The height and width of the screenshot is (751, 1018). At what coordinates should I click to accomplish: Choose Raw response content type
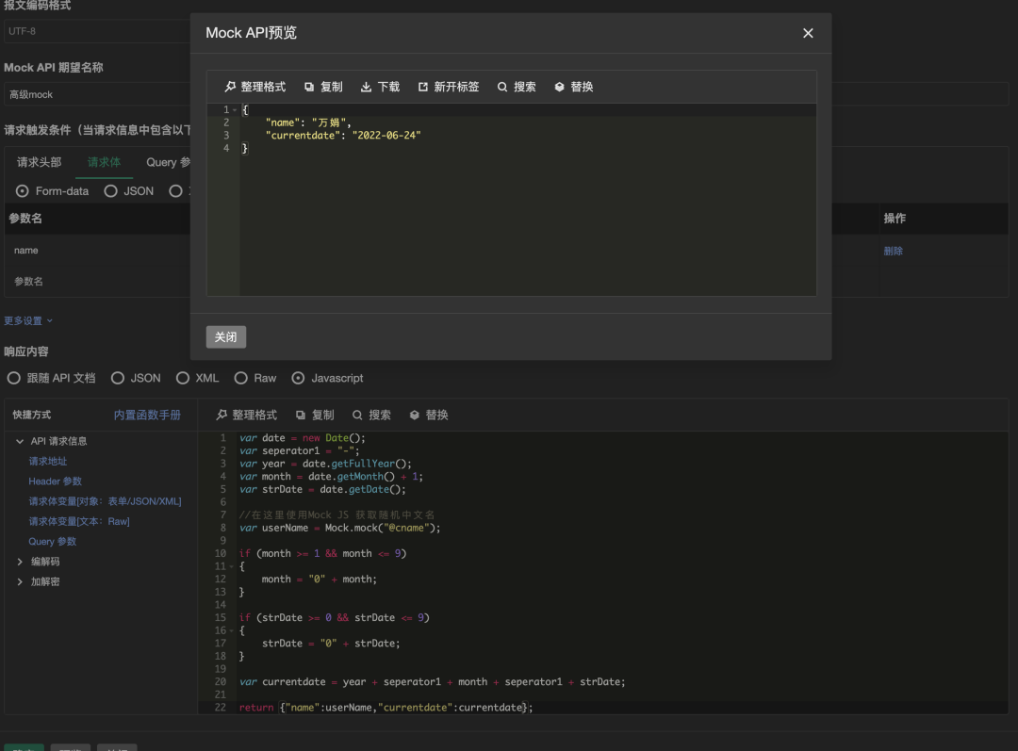(x=255, y=378)
